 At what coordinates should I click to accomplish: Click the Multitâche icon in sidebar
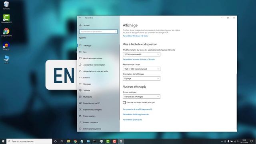(80, 97)
